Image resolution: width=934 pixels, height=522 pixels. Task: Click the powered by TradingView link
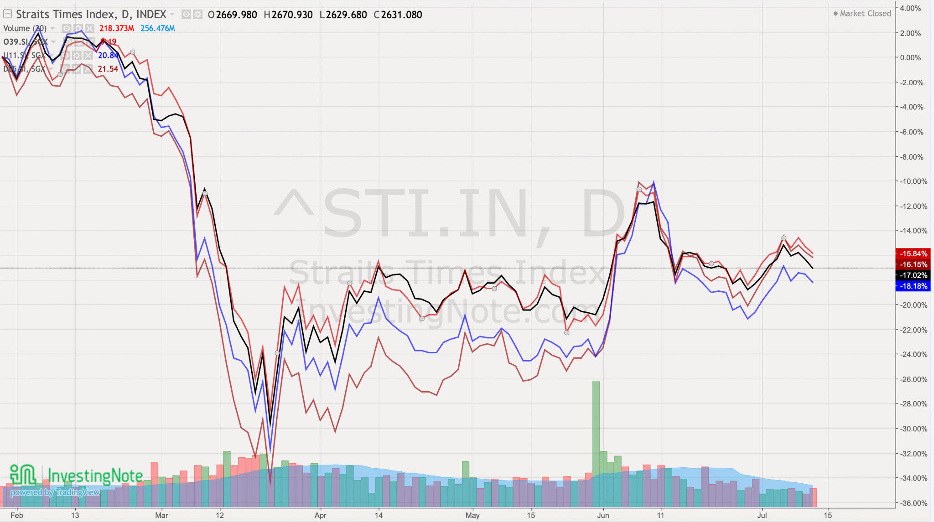click(x=55, y=492)
